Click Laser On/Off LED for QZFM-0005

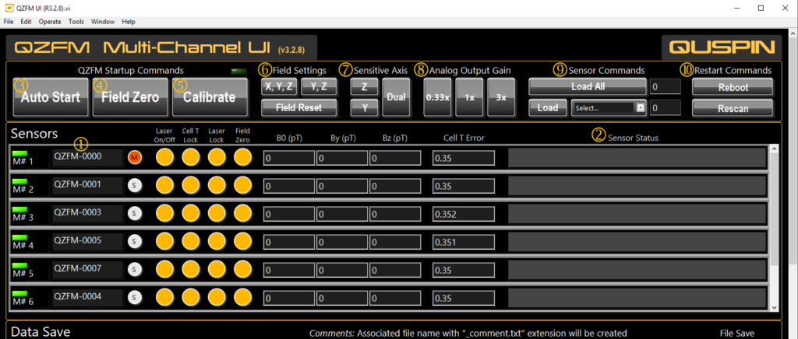pos(164,241)
